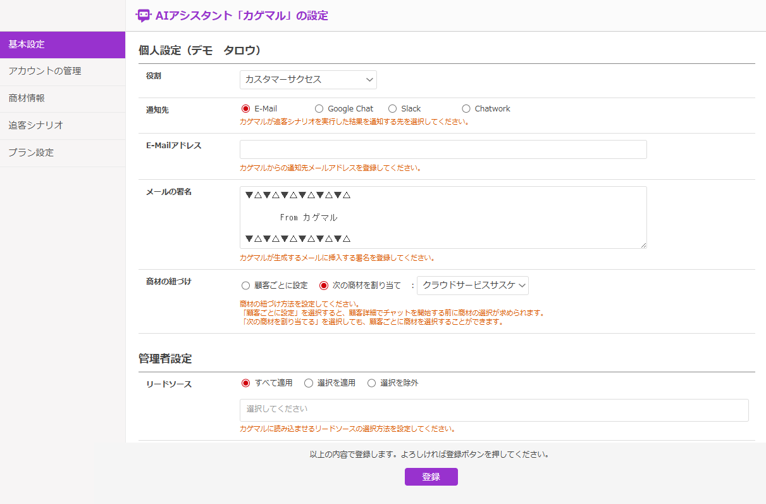Image resolution: width=766 pixels, height=504 pixels.
Task: Open the 役割 dropdown showing カスタマーサクセス
Action: click(x=308, y=80)
